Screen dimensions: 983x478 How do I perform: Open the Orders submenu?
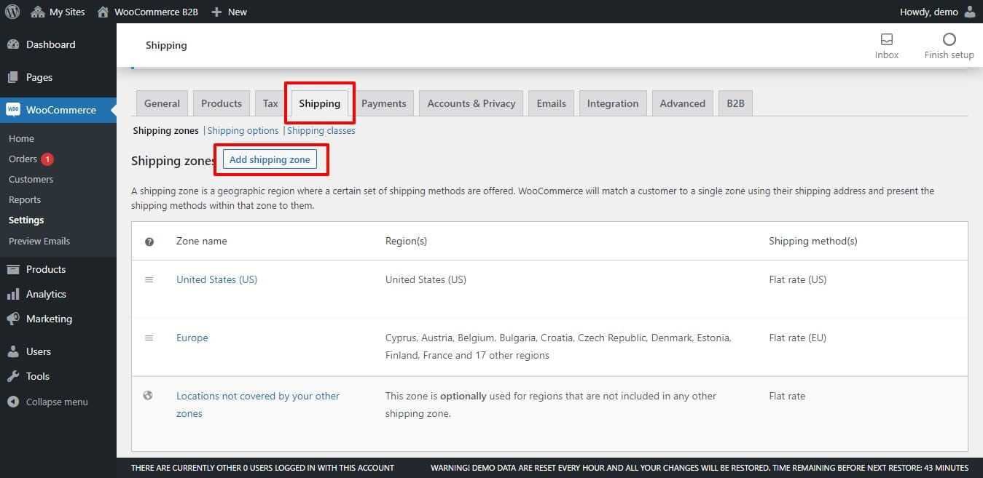coord(23,159)
